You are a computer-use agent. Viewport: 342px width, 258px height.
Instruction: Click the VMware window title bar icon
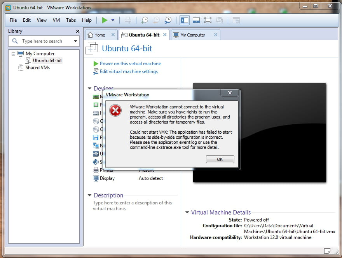point(8,8)
